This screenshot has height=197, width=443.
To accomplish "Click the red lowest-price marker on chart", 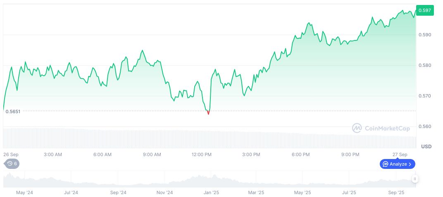I will tap(208, 113).
